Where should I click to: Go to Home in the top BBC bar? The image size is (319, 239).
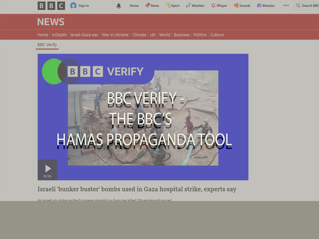coord(134,6)
